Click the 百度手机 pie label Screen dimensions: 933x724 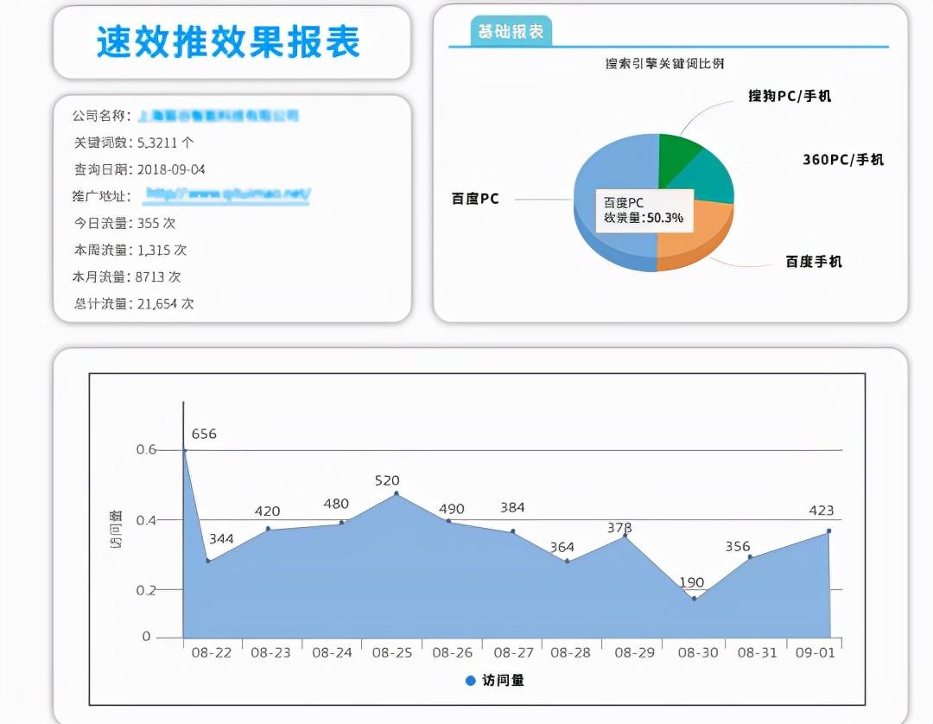[814, 262]
